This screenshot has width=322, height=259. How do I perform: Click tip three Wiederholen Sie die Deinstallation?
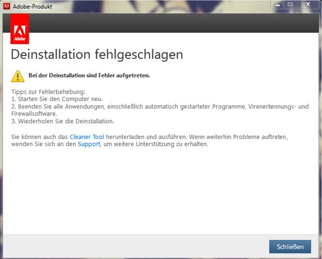[63, 121]
